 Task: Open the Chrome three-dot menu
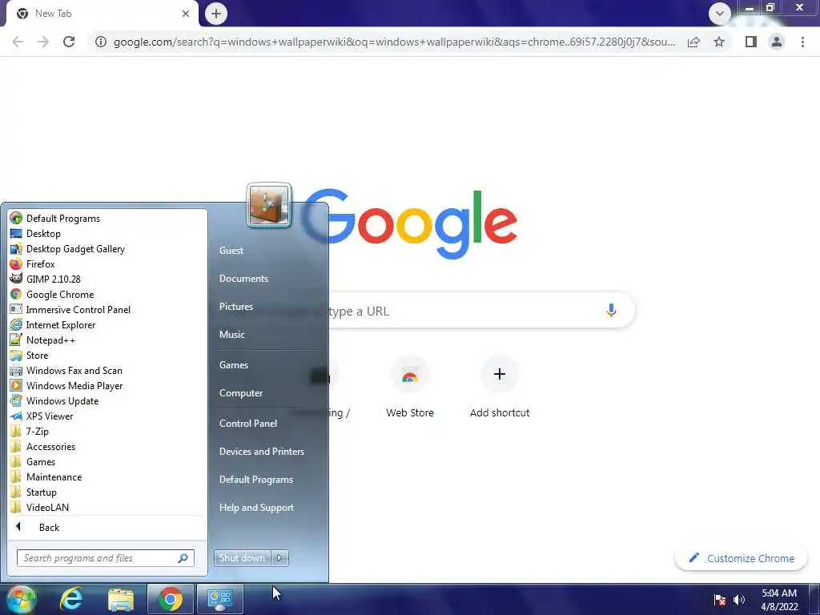802,42
